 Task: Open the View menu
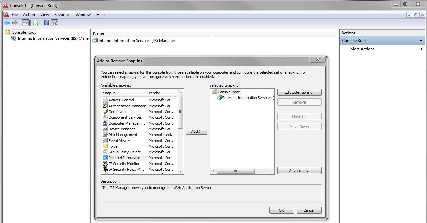point(45,15)
